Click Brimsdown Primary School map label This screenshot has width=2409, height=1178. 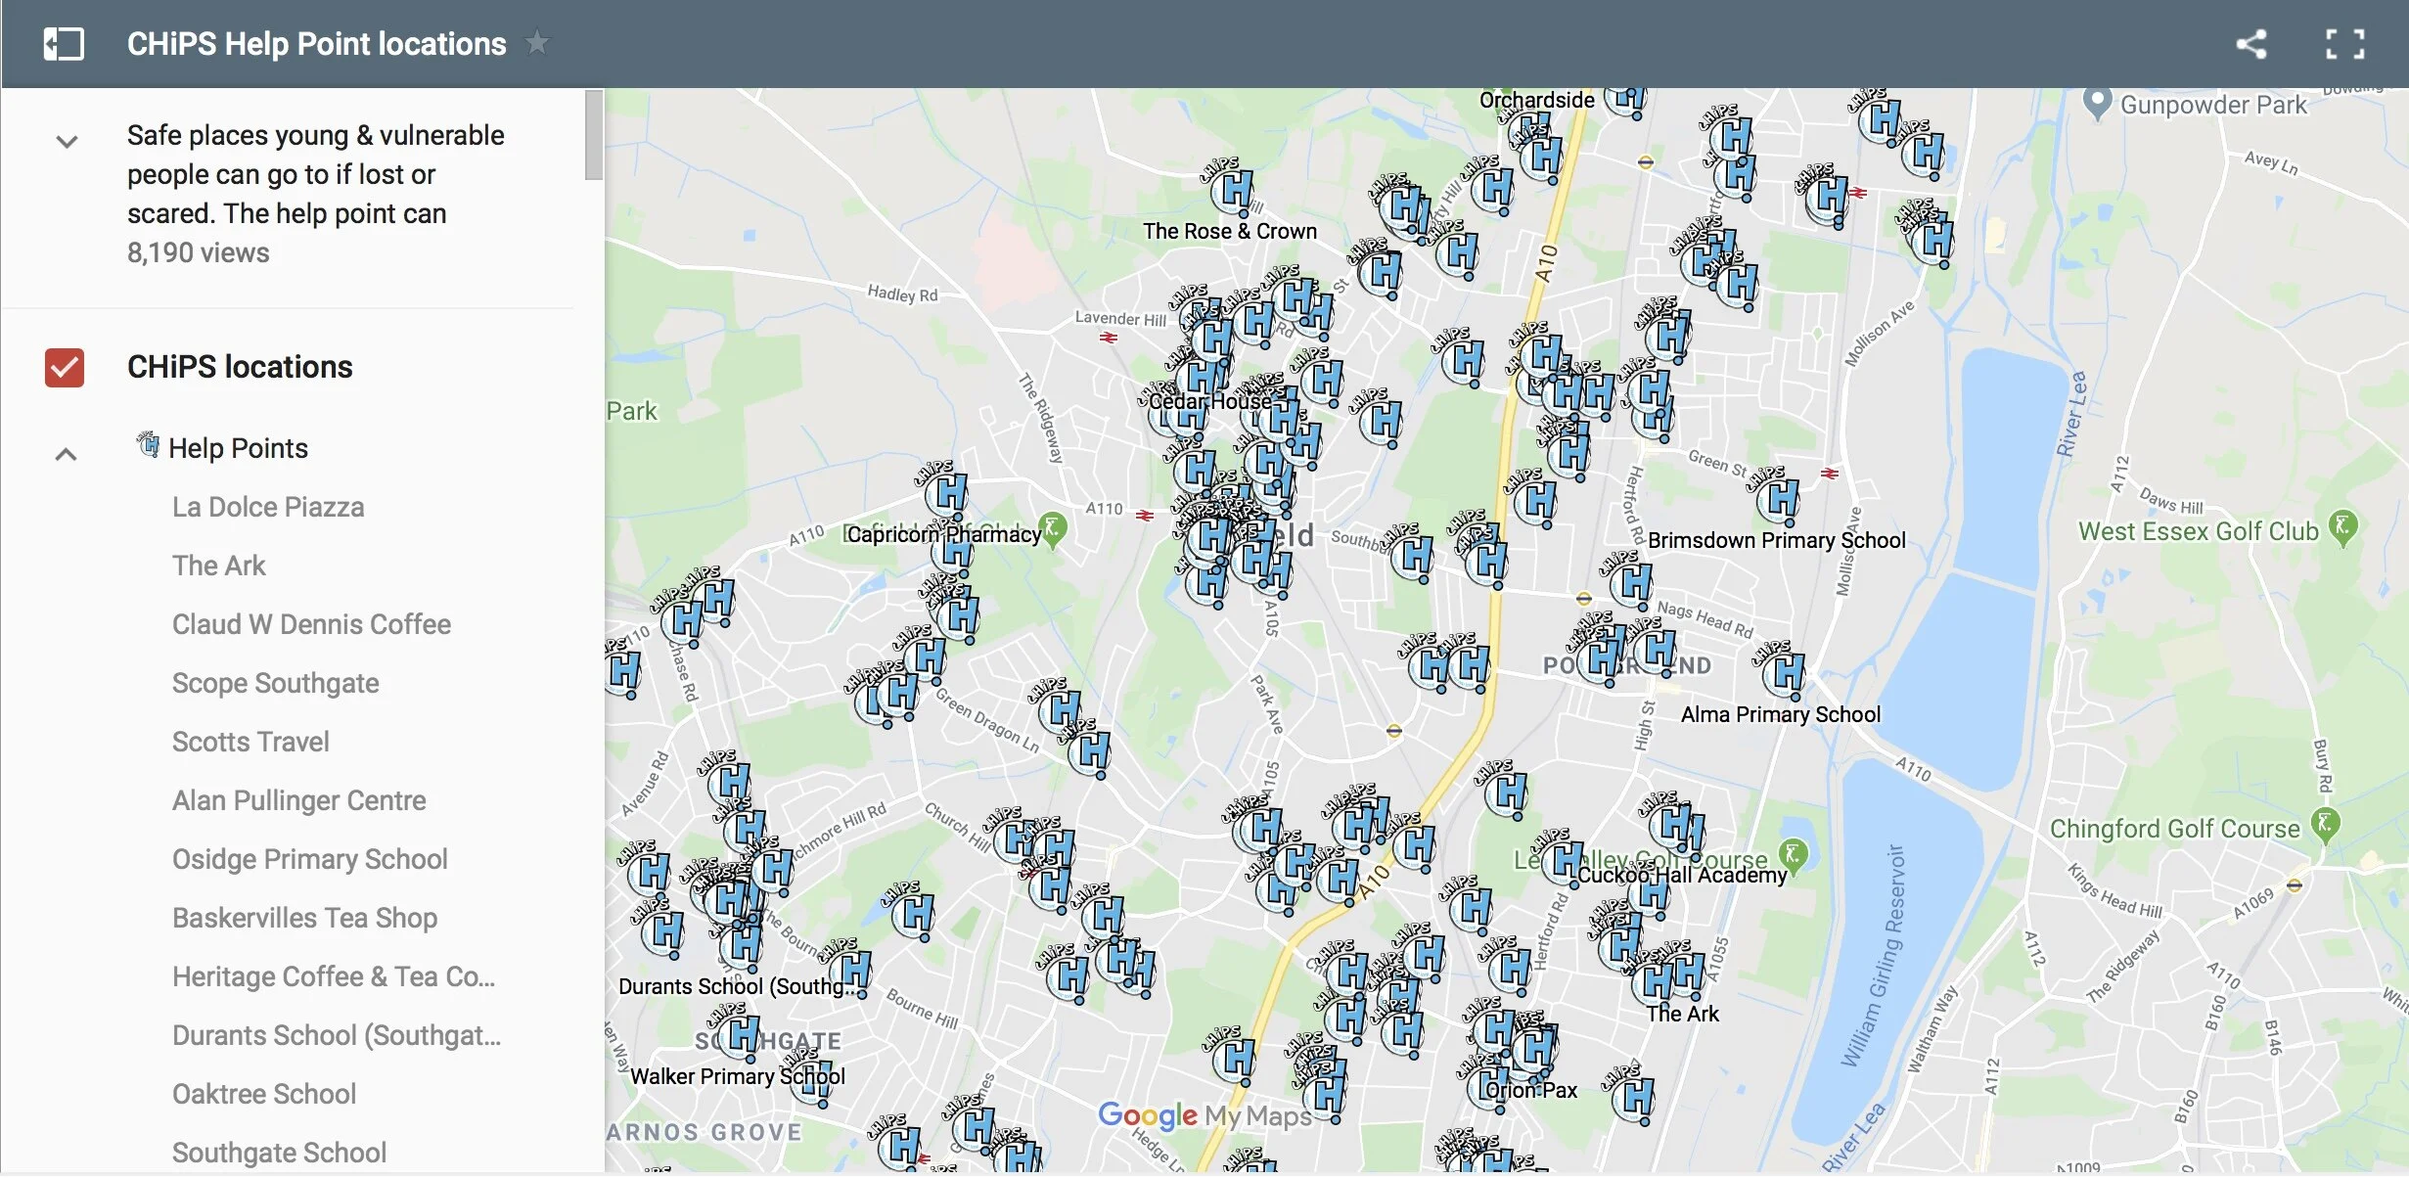click(1776, 540)
